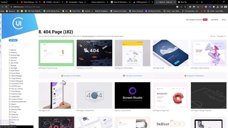Close the Facebook browser tab
228x128 pixels.
coord(17,2)
